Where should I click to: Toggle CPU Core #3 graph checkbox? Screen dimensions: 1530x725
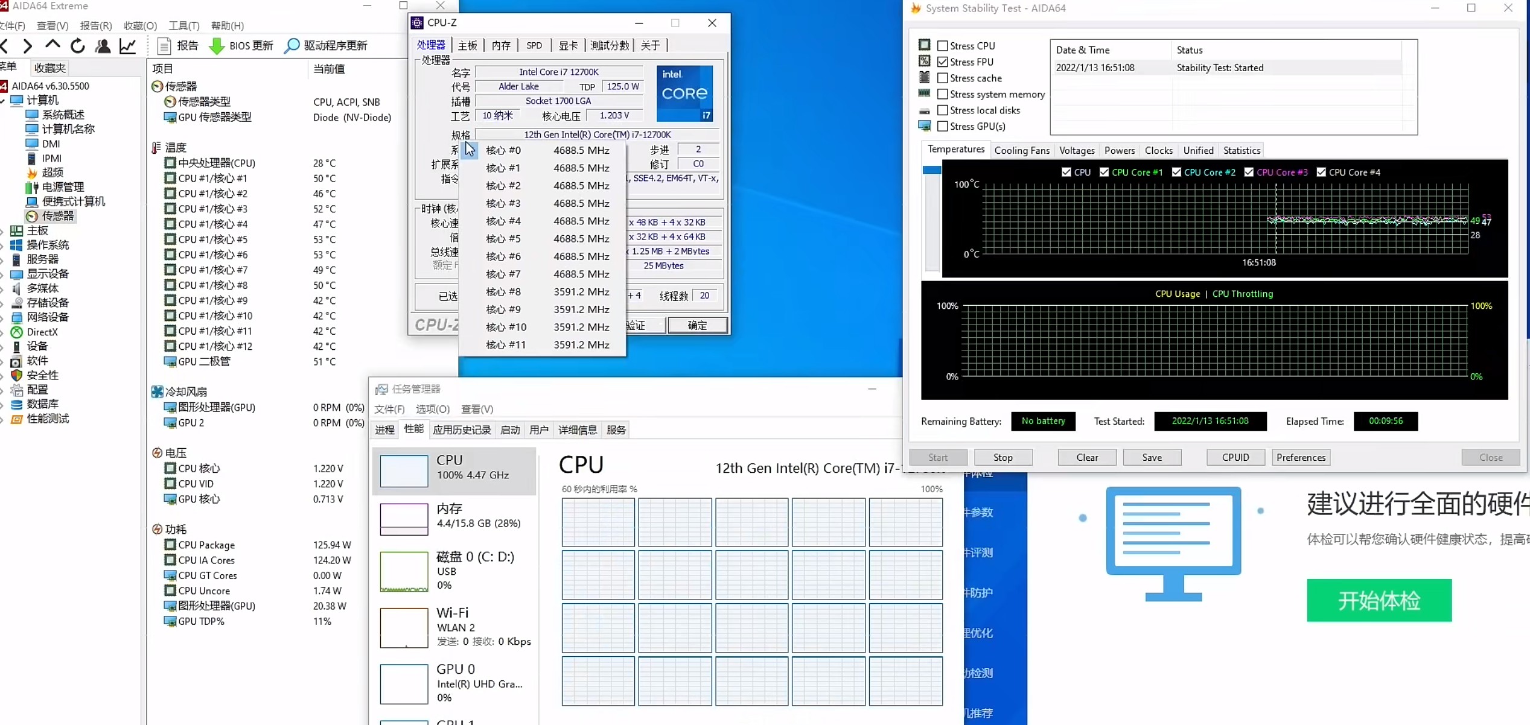point(1249,173)
